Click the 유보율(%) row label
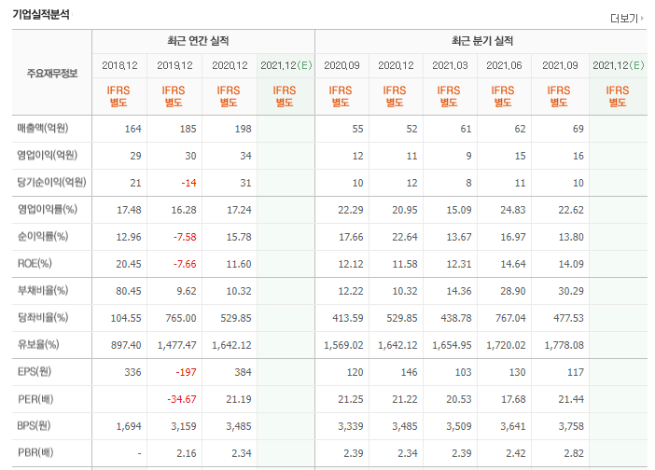Viewport: 655px width, 470px height. pyautogui.click(x=38, y=345)
